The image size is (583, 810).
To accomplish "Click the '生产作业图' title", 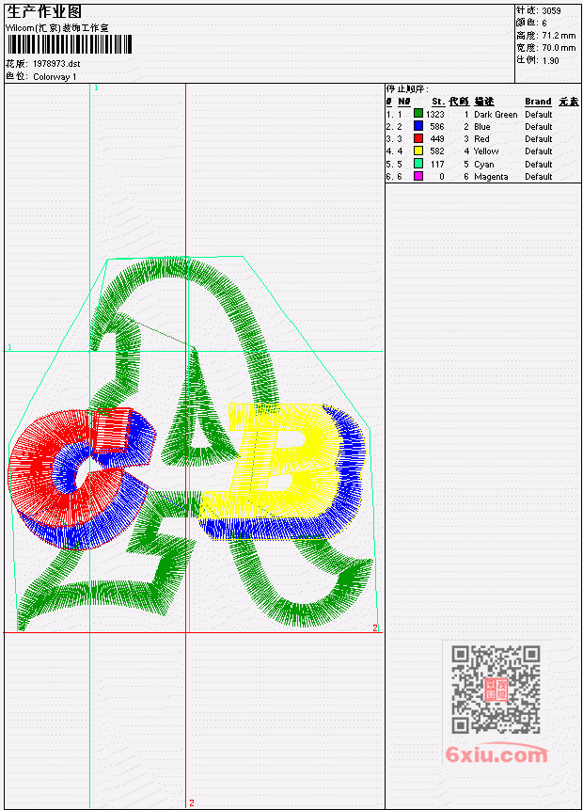I will (x=44, y=11).
